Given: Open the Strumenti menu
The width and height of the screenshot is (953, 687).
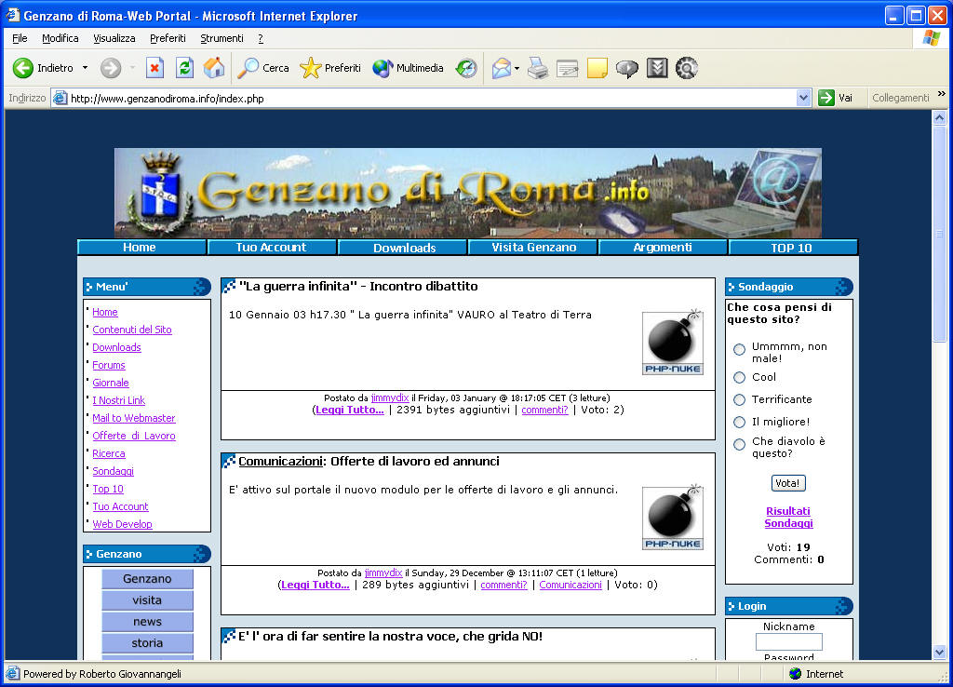Looking at the screenshot, I should click(x=221, y=38).
